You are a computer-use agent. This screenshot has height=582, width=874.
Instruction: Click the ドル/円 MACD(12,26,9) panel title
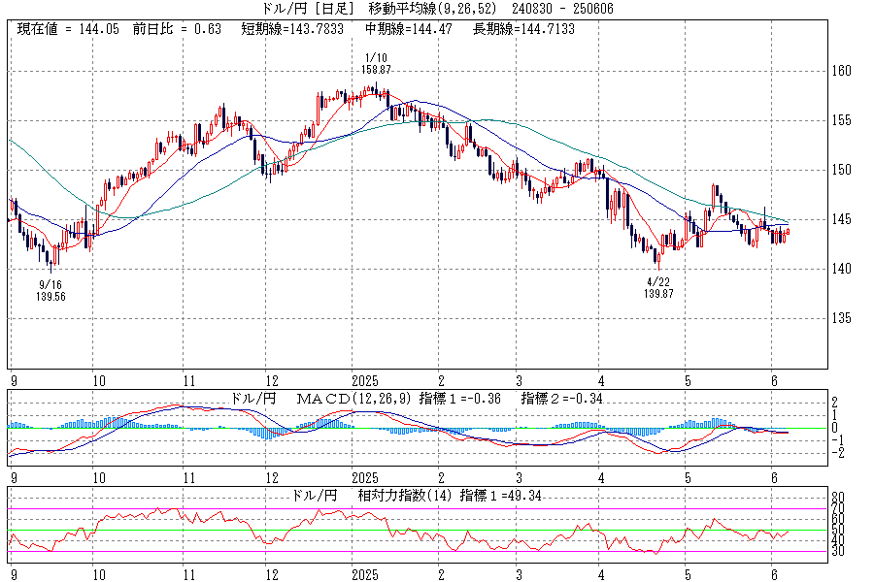point(320,399)
